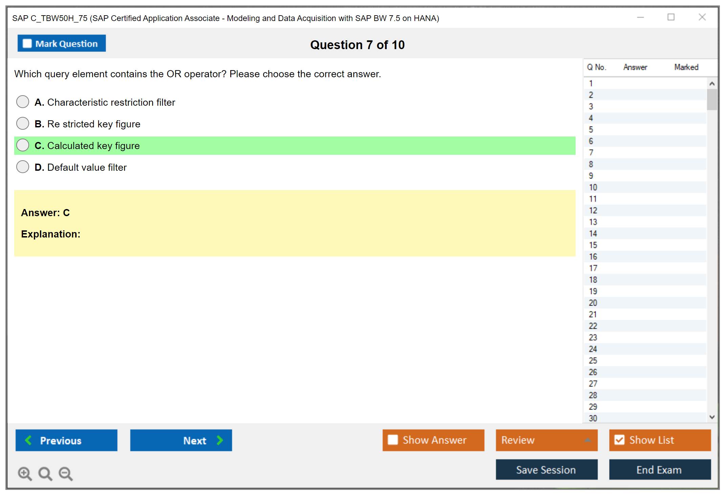Click the green right arrow on Next

click(x=220, y=440)
